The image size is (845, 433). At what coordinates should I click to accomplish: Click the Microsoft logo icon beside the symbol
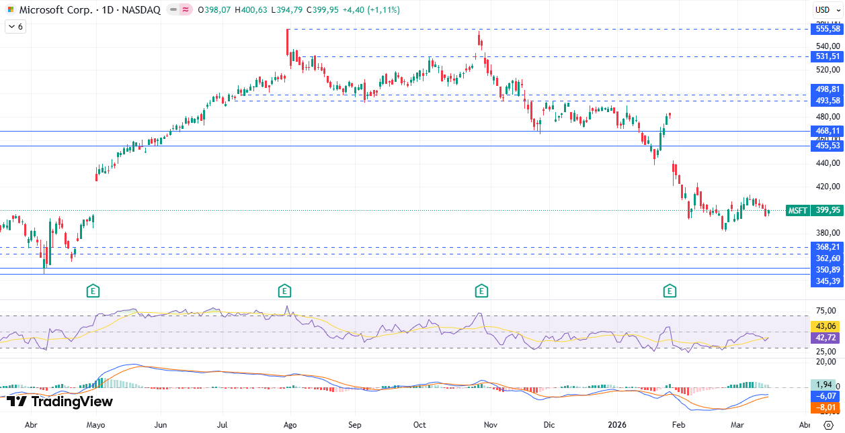pos(10,10)
